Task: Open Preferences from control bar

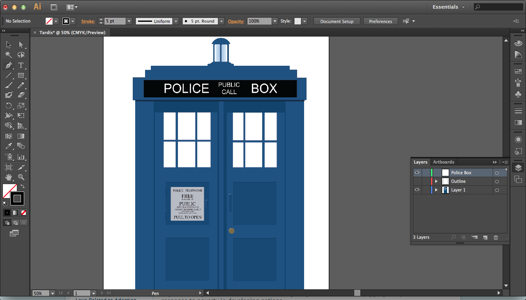Action: coord(381,21)
